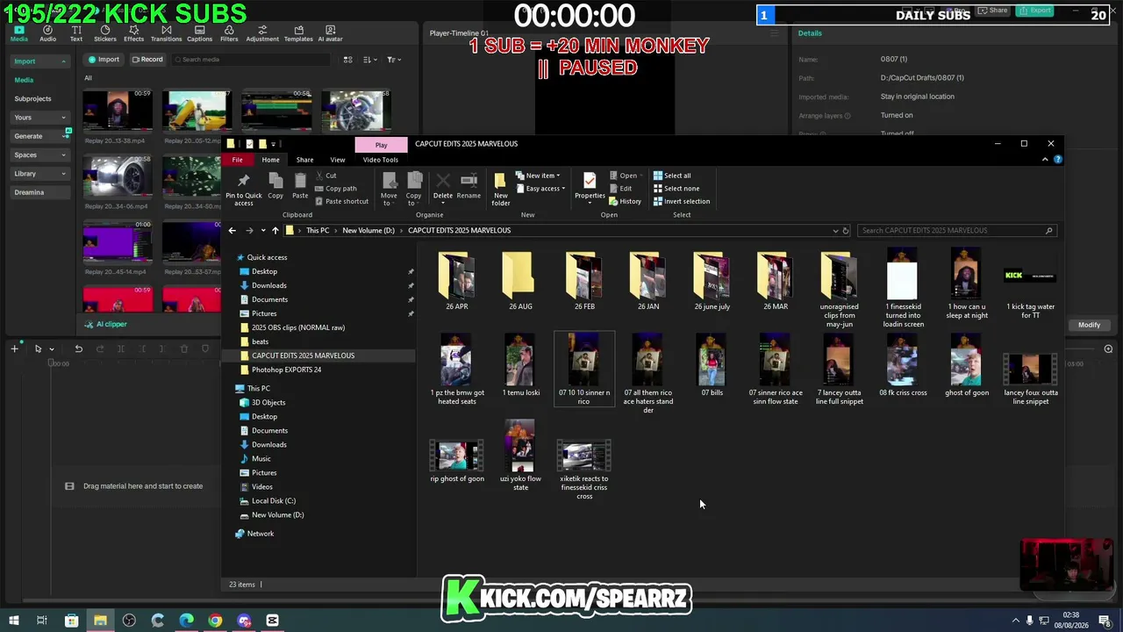Open the CapCut media filter dropdown

tap(394, 60)
